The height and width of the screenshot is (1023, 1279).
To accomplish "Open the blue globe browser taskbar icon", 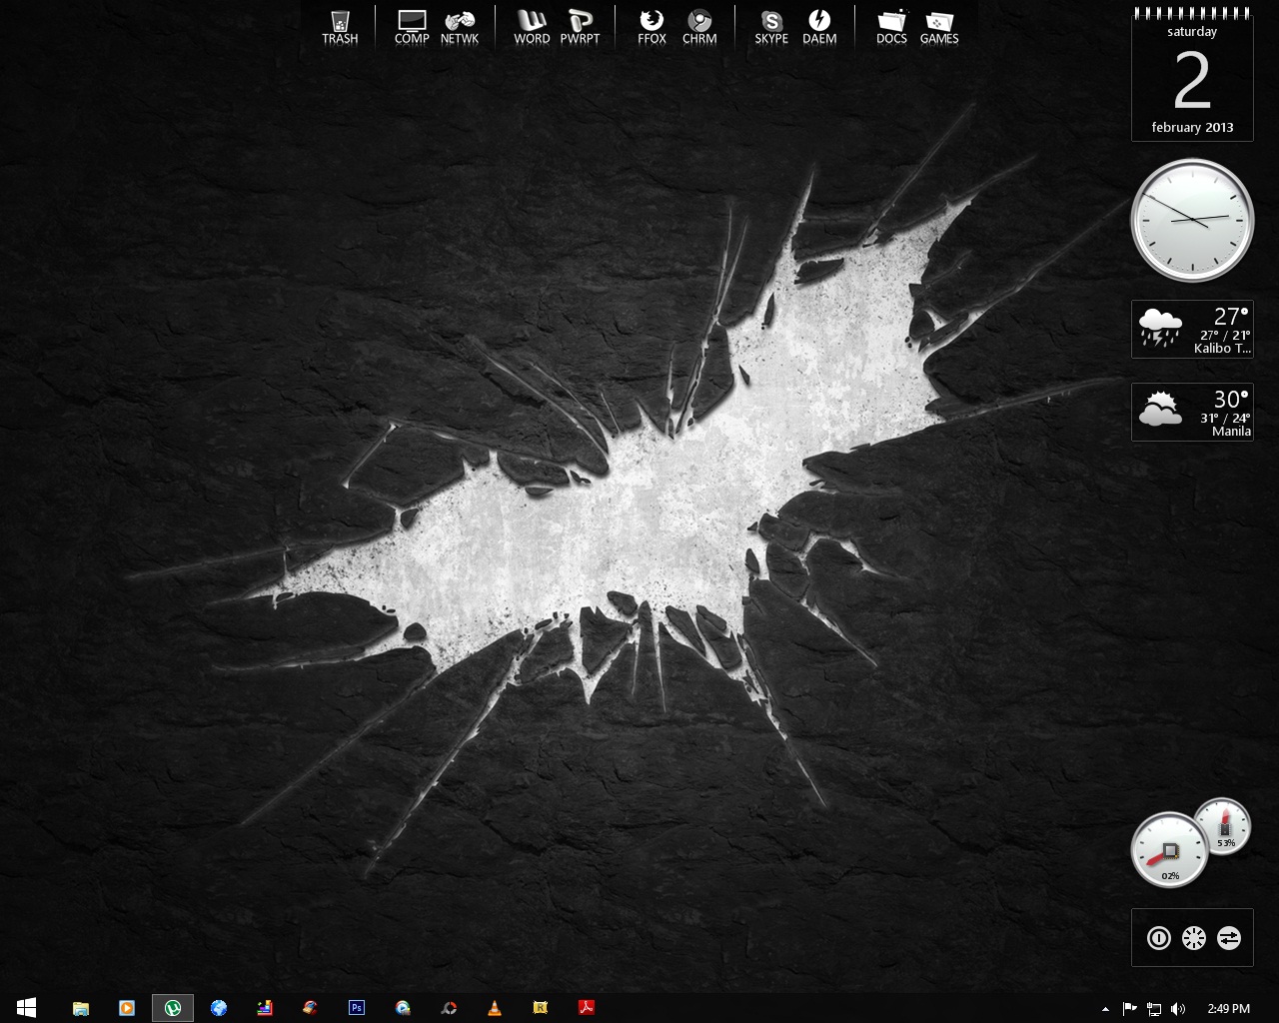I will pos(219,1008).
